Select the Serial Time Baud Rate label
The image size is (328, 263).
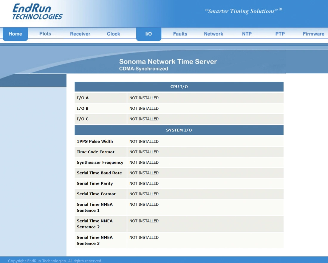coord(99,173)
